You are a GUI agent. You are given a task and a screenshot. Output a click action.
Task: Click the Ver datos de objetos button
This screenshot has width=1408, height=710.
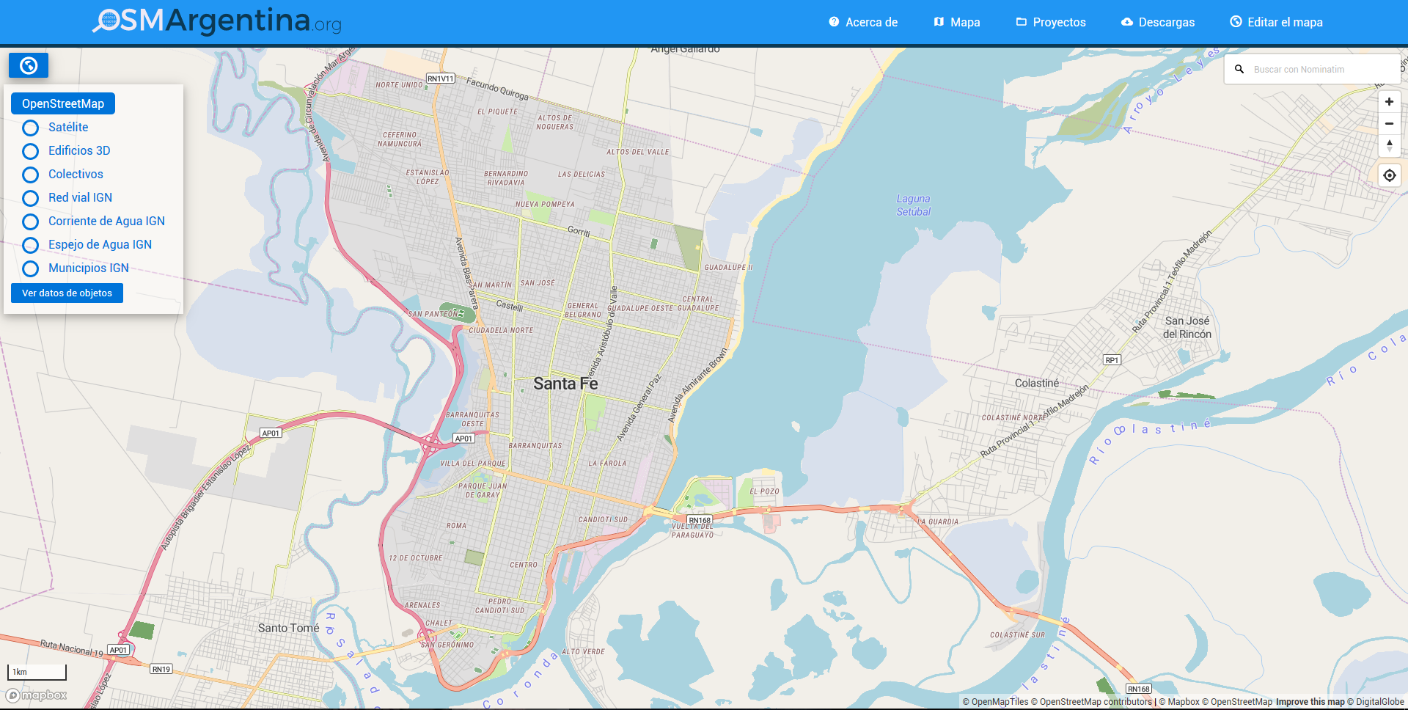67,293
